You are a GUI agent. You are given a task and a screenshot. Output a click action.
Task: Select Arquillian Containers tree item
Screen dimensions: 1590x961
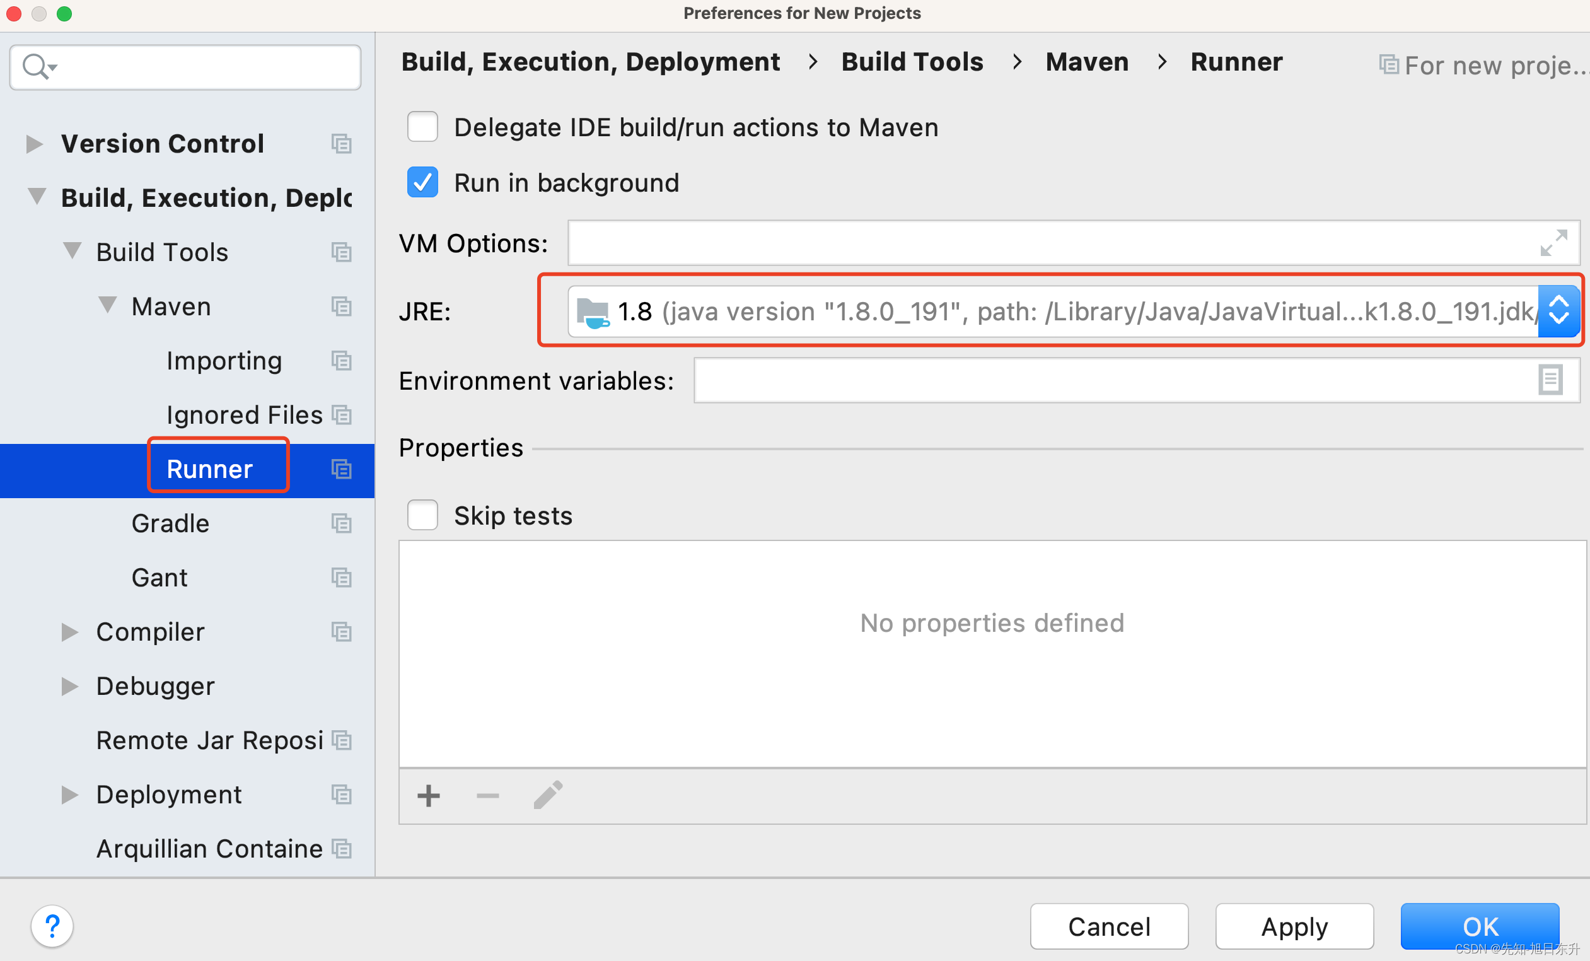click(209, 848)
